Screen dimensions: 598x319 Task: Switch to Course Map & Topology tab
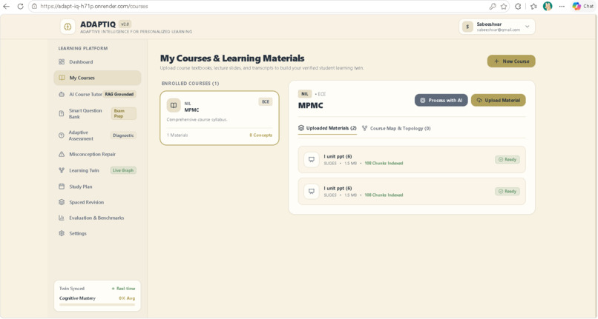click(396, 128)
